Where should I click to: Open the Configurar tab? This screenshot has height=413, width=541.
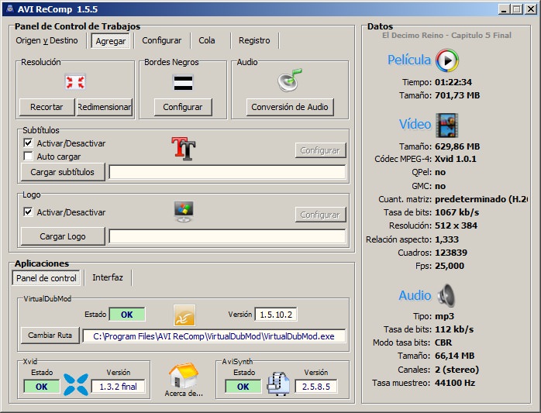click(162, 41)
